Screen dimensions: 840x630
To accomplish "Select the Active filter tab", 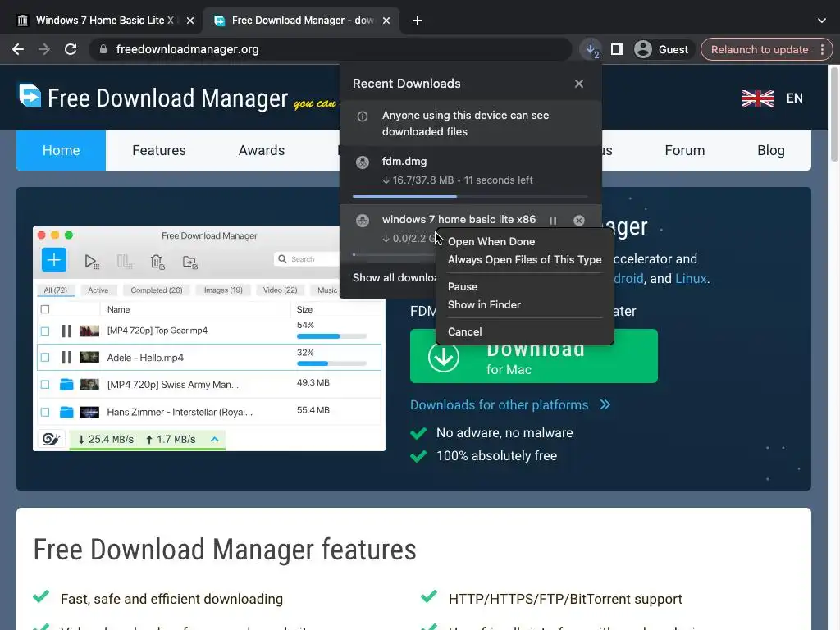I will (98, 290).
